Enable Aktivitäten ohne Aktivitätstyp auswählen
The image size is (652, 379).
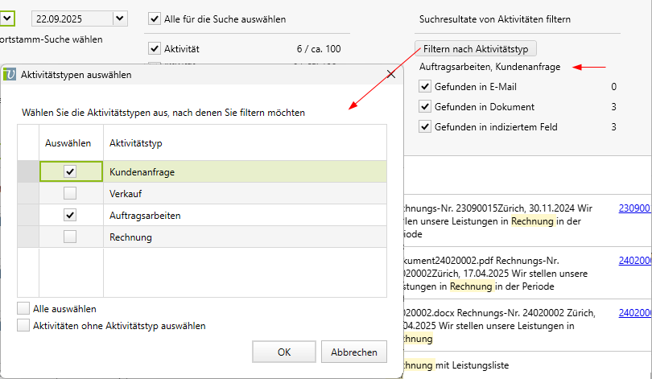coord(23,326)
